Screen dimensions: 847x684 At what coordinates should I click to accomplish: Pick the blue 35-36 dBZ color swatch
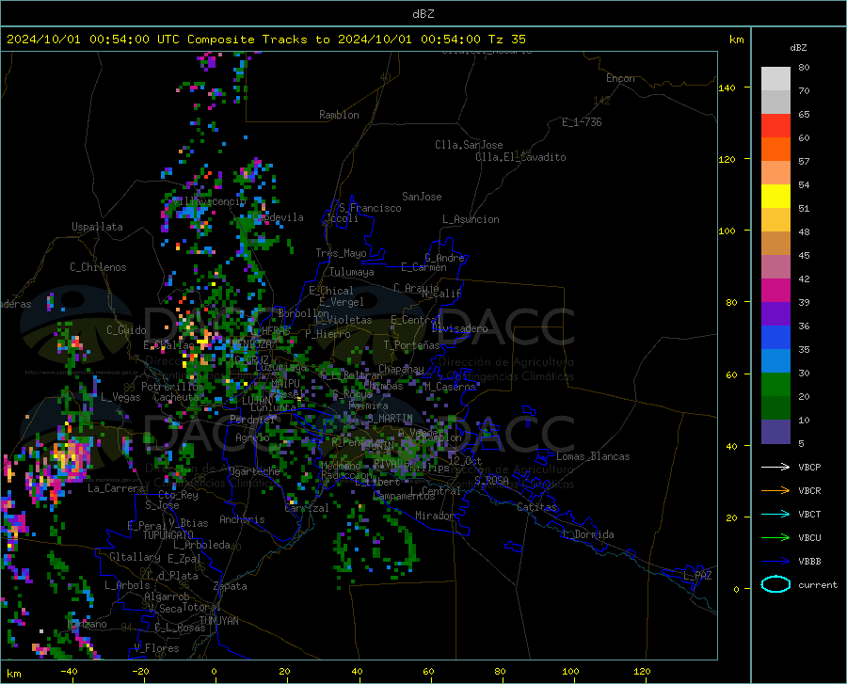tap(775, 338)
